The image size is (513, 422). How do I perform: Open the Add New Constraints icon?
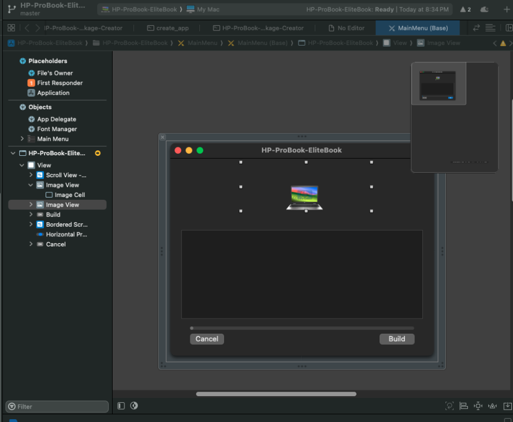click(x=478, y=406)
